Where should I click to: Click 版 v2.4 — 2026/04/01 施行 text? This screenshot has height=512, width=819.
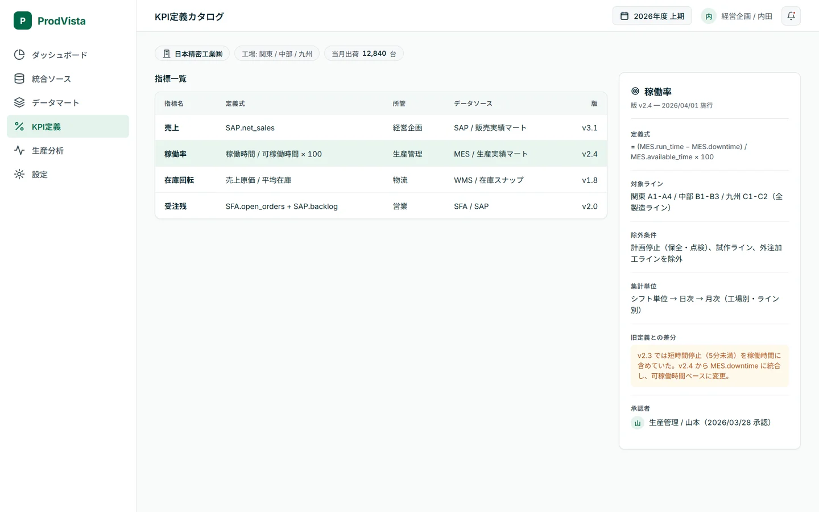pos(672,105)
